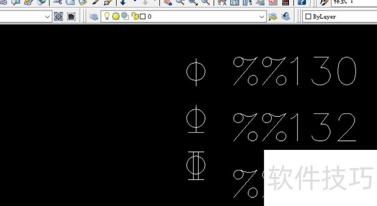This screenshot has width=377, height=206.
Task: Click the Cut scissors icon
Action: 57,2
